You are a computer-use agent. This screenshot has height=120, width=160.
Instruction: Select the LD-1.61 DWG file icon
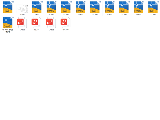tap(8, 22)
